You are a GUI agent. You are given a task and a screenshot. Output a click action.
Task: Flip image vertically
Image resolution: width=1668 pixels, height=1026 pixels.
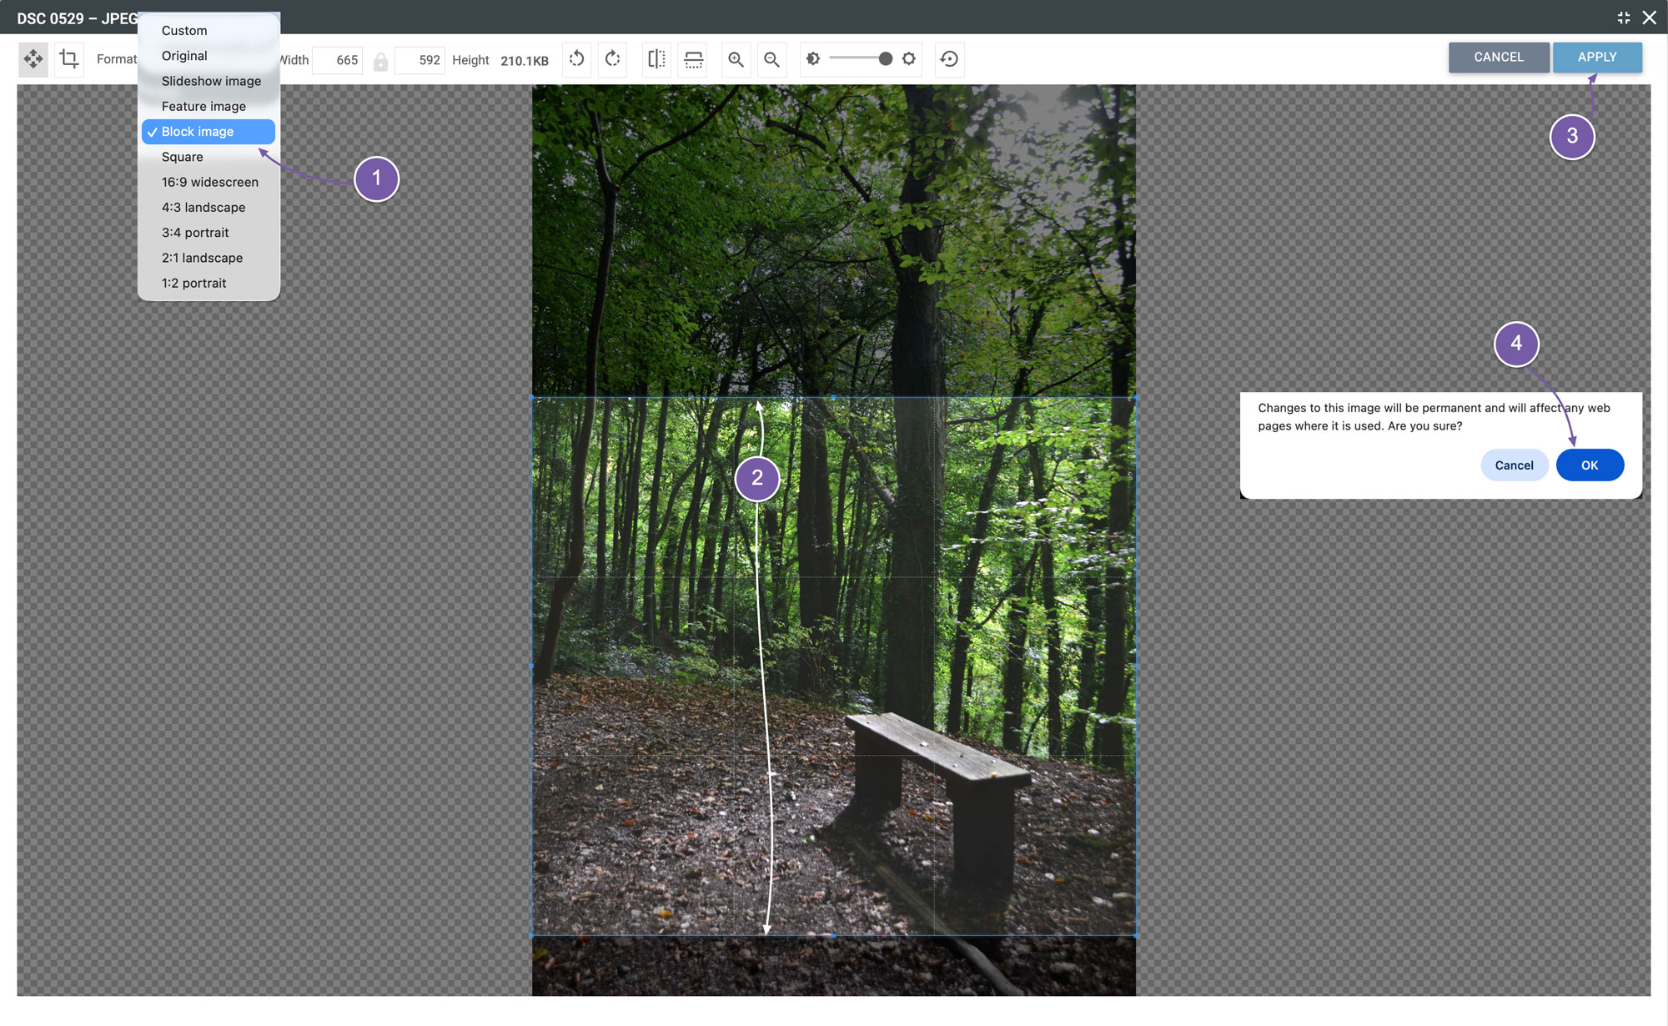tap(693, 59)
